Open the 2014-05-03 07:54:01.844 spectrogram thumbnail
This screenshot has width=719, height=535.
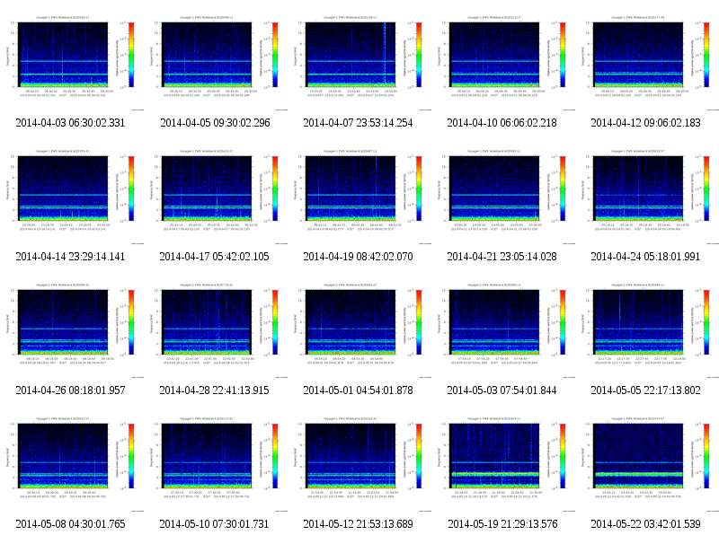coord(503,327)
